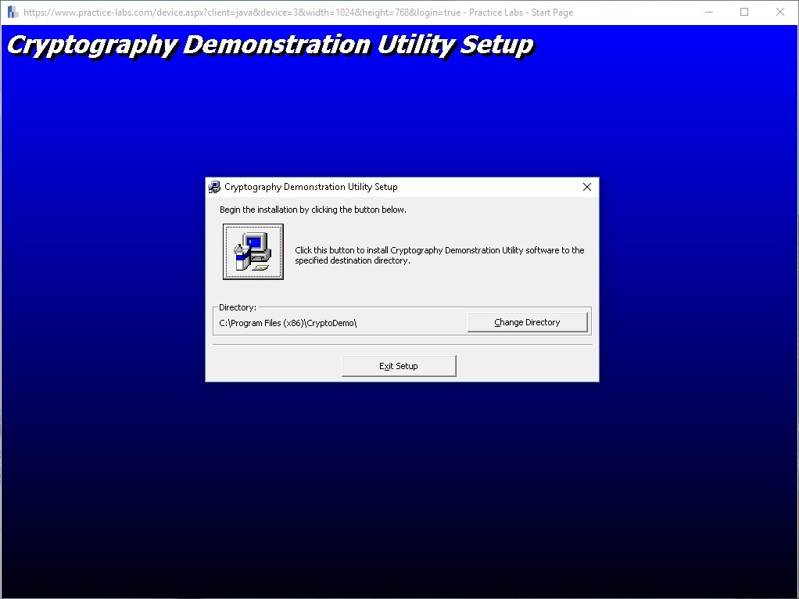The image size is (799, 599).
Task: Click the Directory group box label
Action: pos(237,307)
